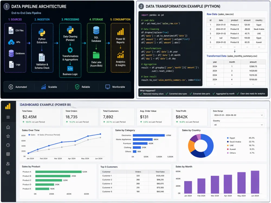Click the Total Profit $842K card

pos(190,117)
